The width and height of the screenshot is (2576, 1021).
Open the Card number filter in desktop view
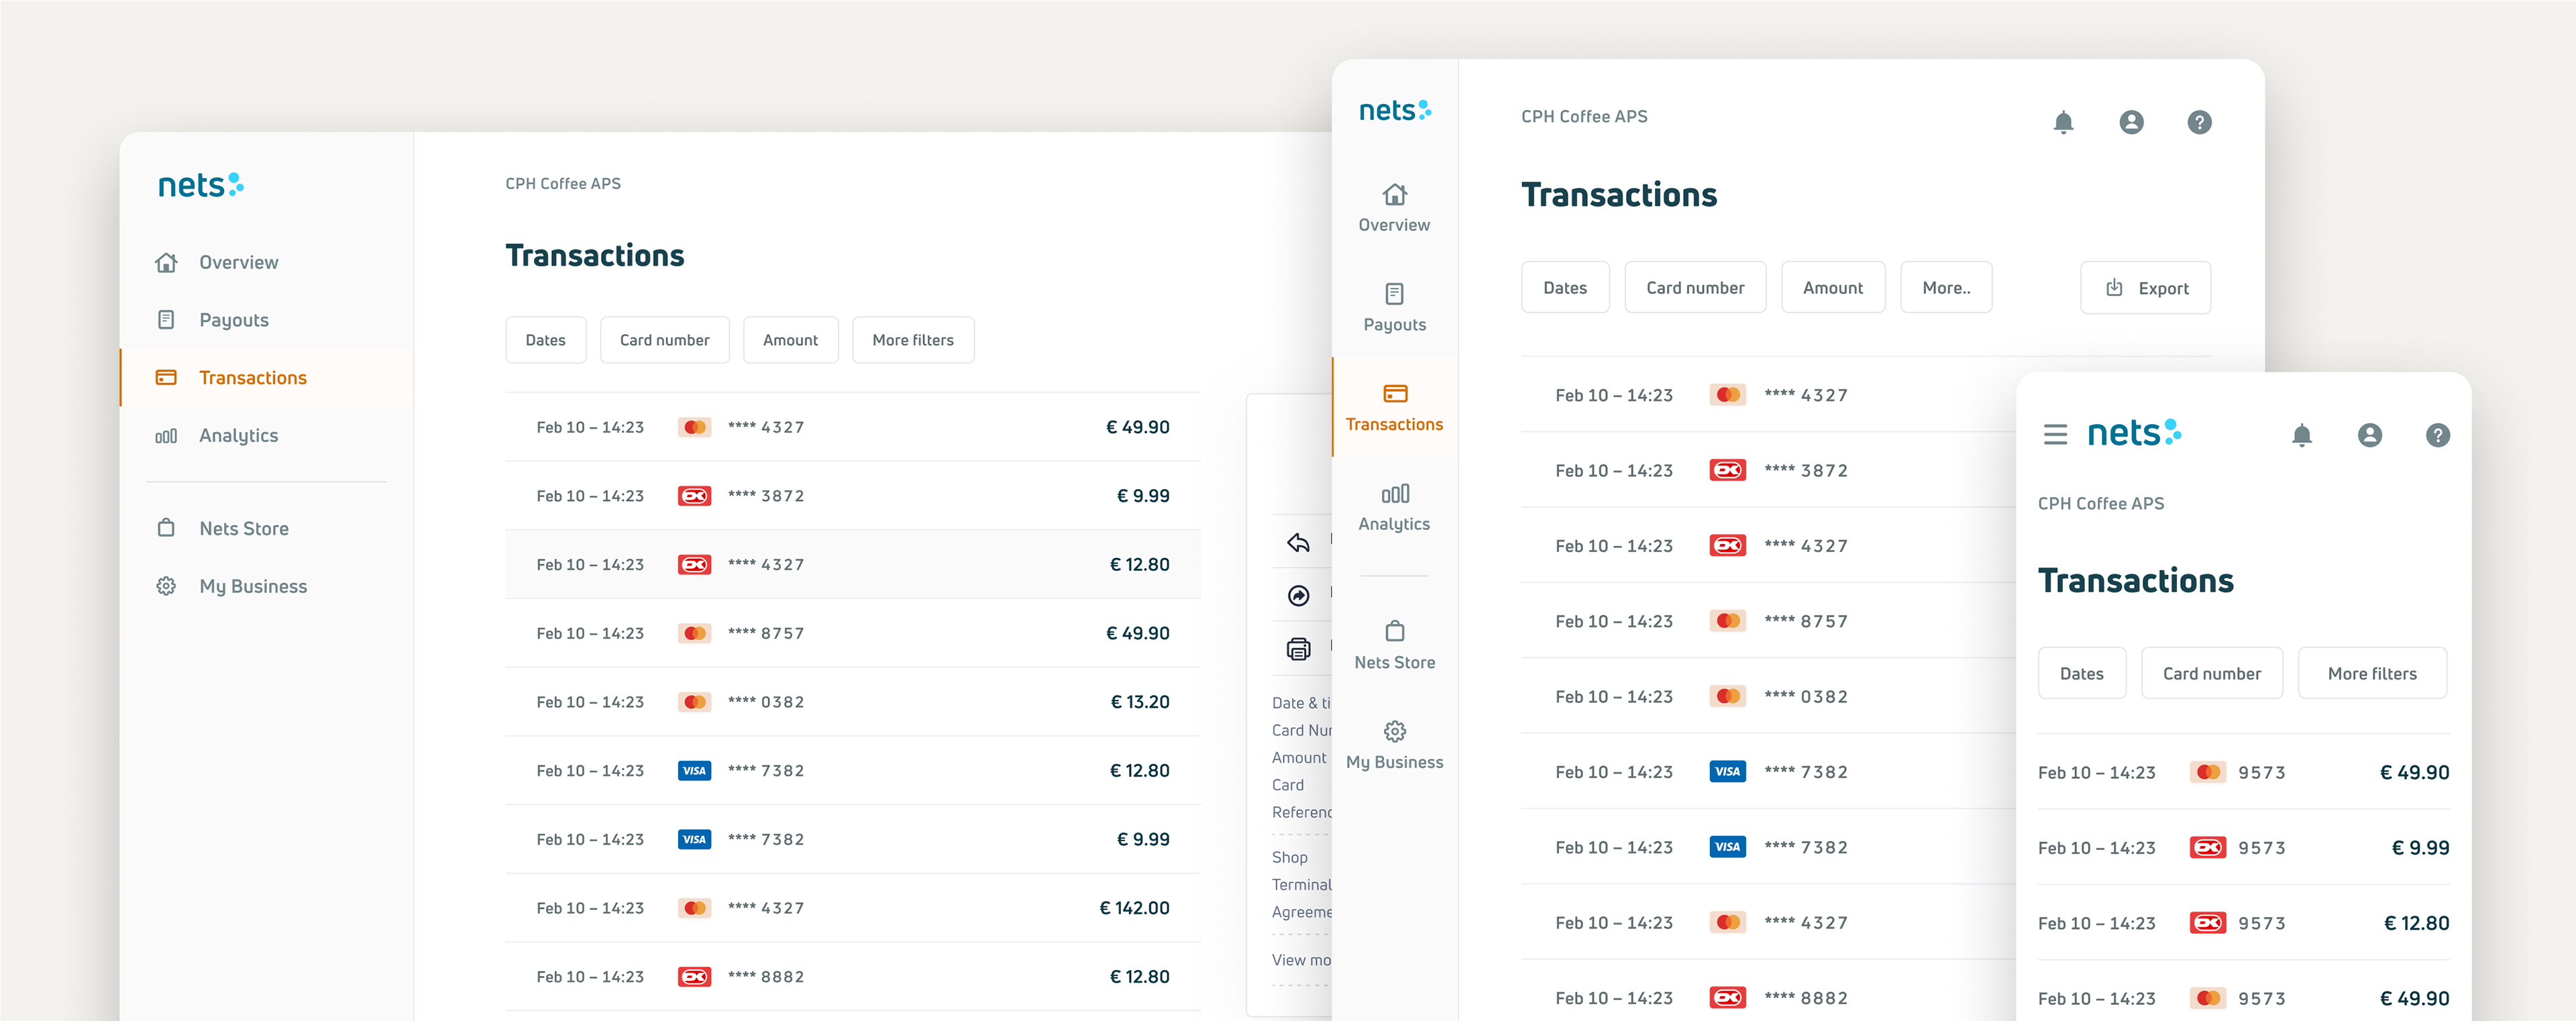pos(664,340)
